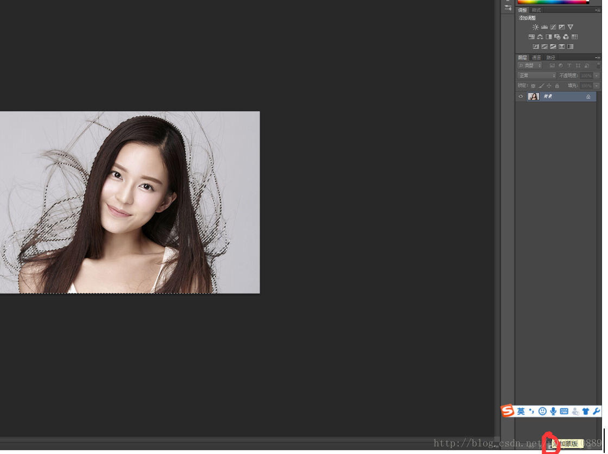The width and height of the screenshot is (608, 454).
Task: Add a Color Lookup adjustment
Action: click(x=575, y=37)
